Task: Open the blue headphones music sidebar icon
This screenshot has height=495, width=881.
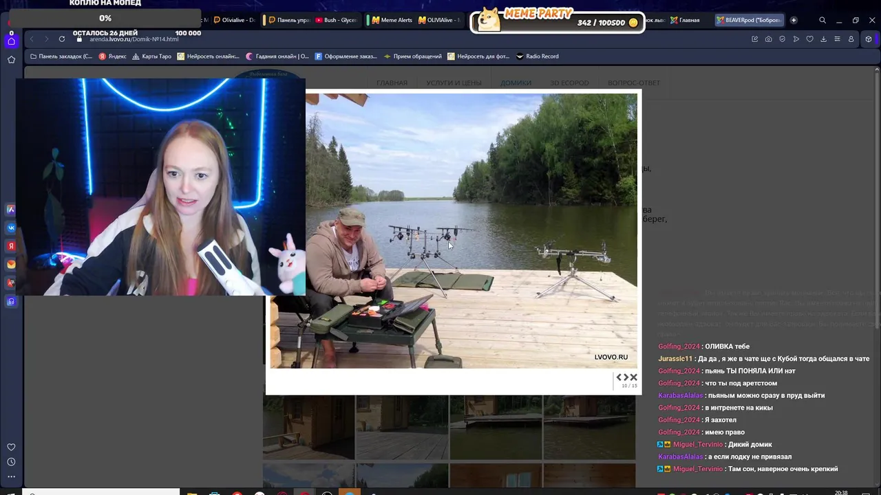Action: pos(11,301)
